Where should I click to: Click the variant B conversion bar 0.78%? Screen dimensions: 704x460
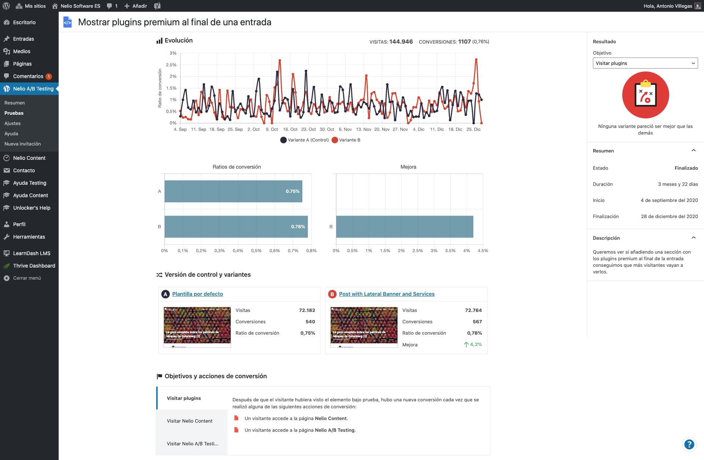coord(236,227)
